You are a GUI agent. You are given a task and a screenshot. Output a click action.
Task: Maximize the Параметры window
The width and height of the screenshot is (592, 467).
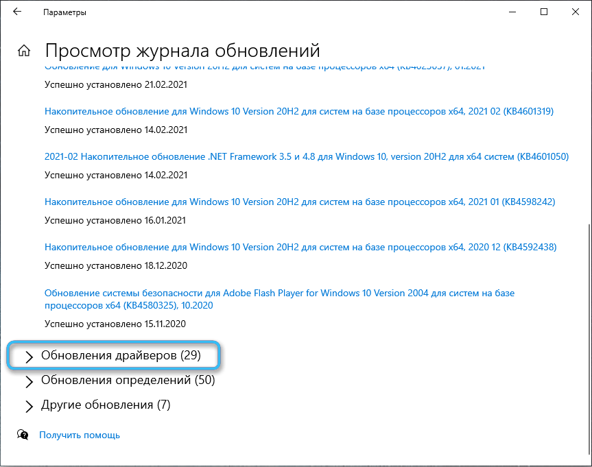coord(544,12)
